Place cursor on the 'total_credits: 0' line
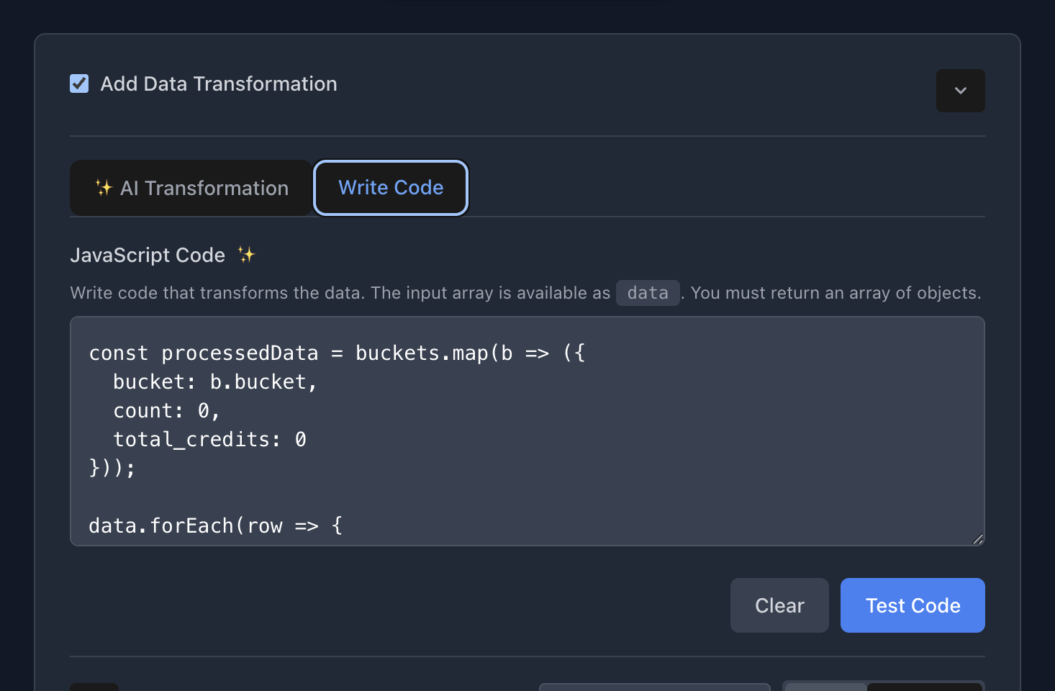Image resolution: width=1055 pixels, height=691 pixels. (x=209, y=440)
